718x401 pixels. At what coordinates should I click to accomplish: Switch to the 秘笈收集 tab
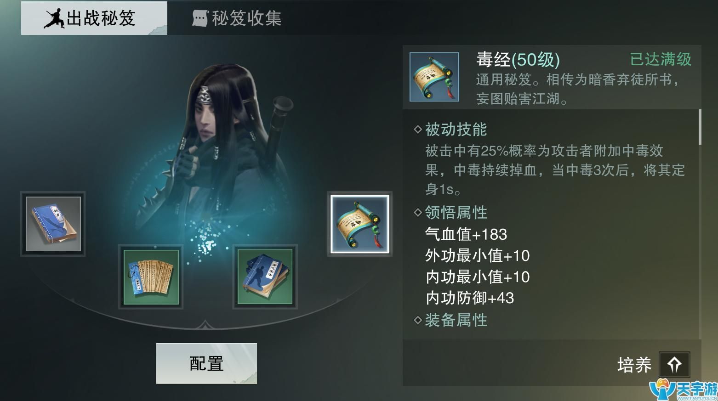[x=236, y=18]
